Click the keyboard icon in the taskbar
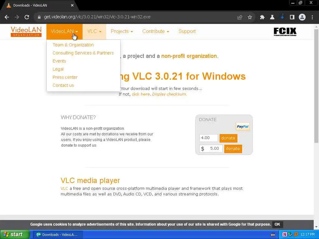319x239 pixels. (273, 235)
